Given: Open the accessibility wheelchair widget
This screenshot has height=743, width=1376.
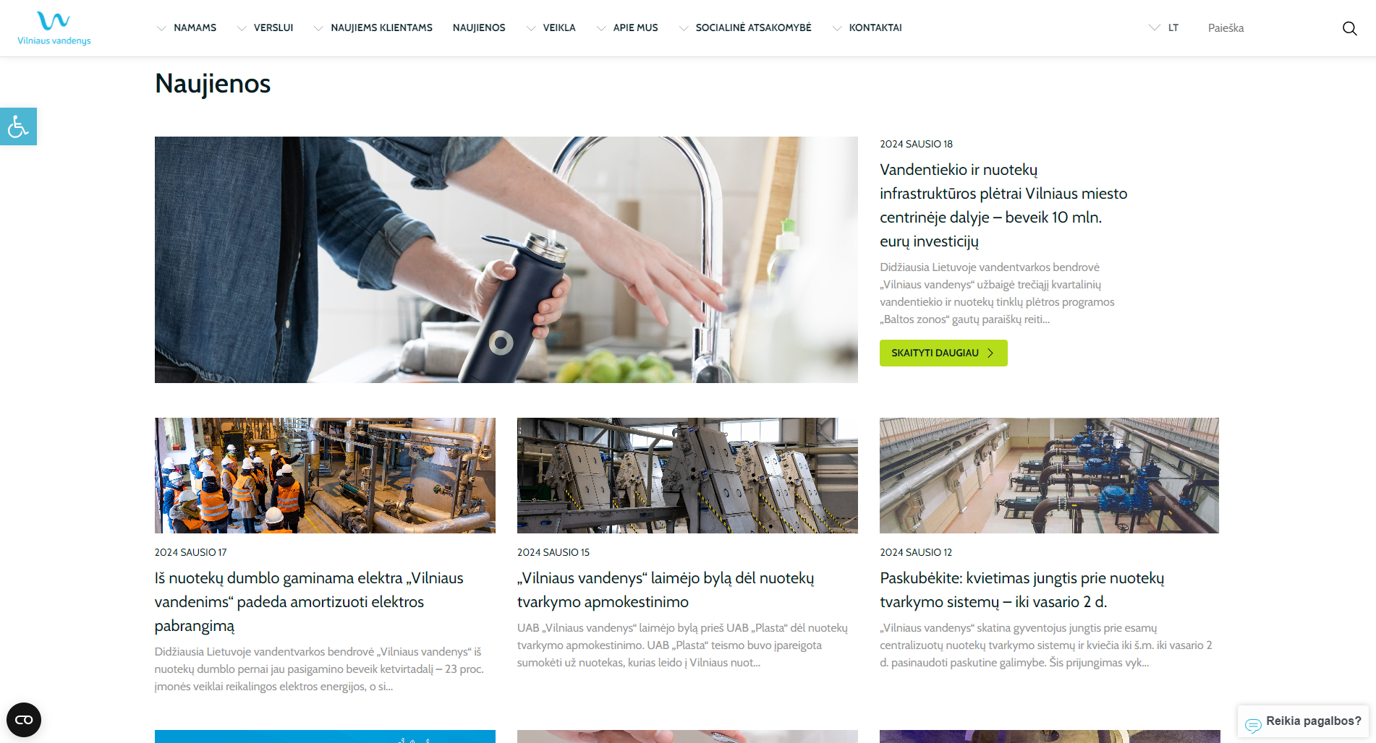Looking at the screenshot, I should pos(18,126).
